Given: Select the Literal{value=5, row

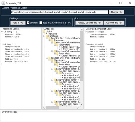Looking at the screenshot, I should [x=72, y=75].
